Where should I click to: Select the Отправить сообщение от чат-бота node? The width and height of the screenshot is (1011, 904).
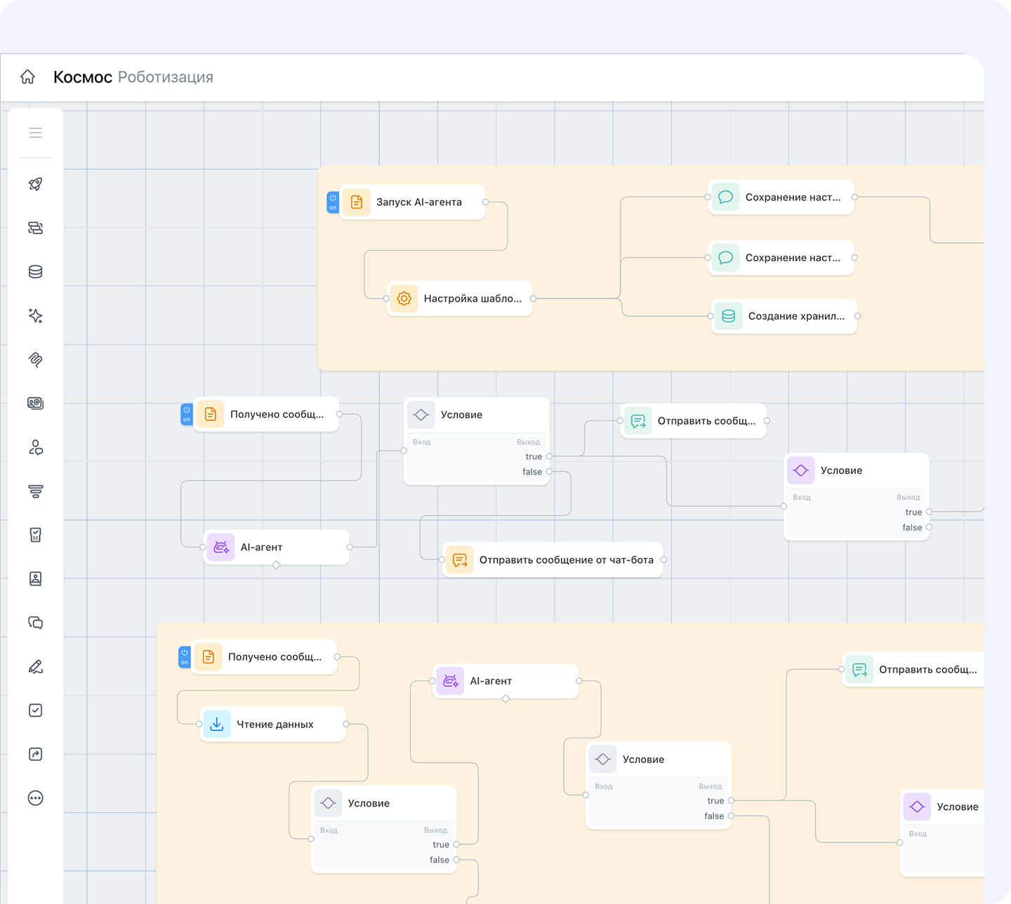pyautogui.click(x=553, y=560)
